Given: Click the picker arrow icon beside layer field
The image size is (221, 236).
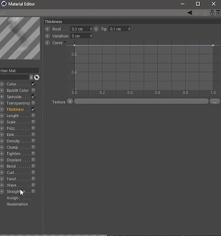Looking at the screenshot, I should point(37,77).
